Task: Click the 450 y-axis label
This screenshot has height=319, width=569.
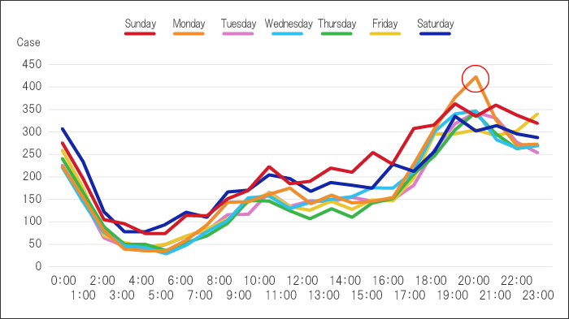Action: point(32,64)
